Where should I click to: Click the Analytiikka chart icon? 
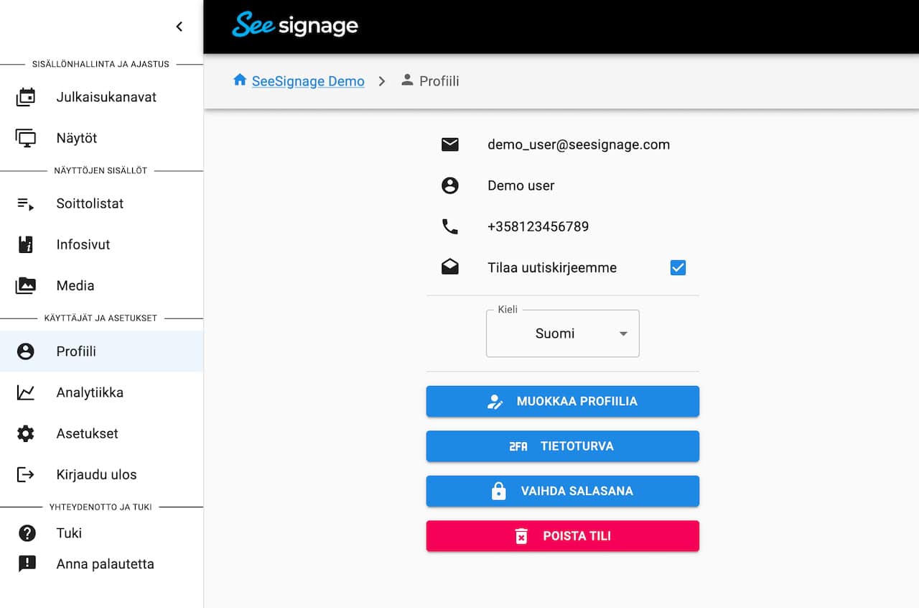click(x=26, y=392)
